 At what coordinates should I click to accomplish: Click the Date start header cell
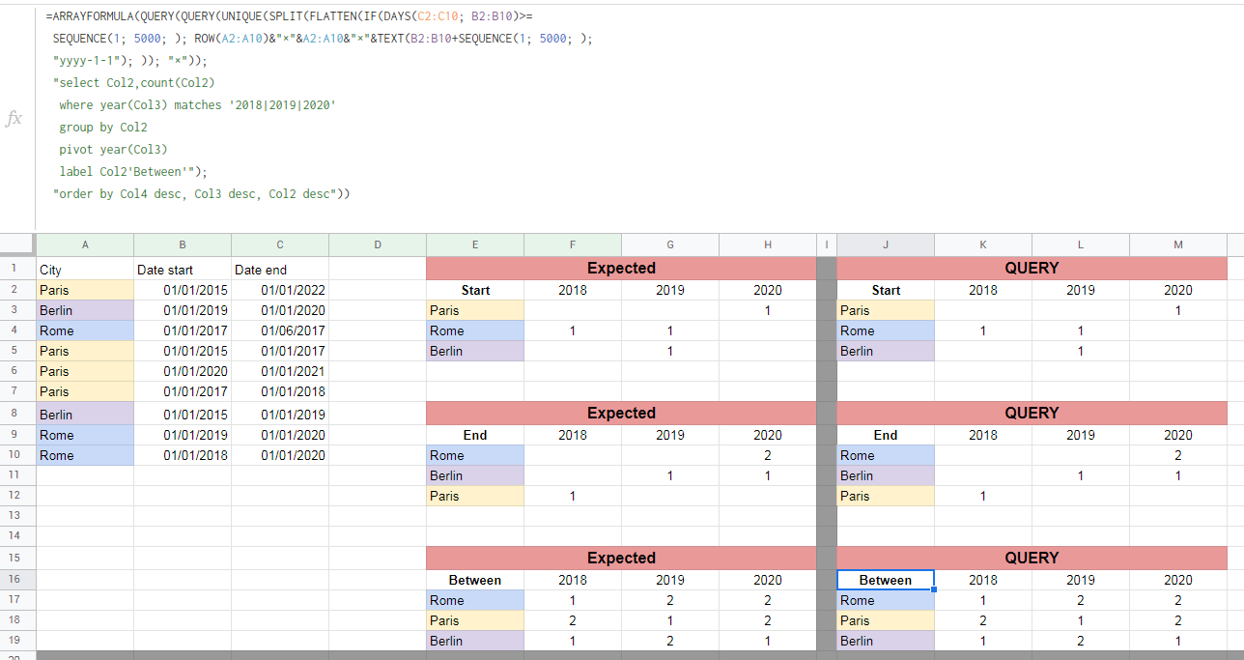tap(183, 270)
